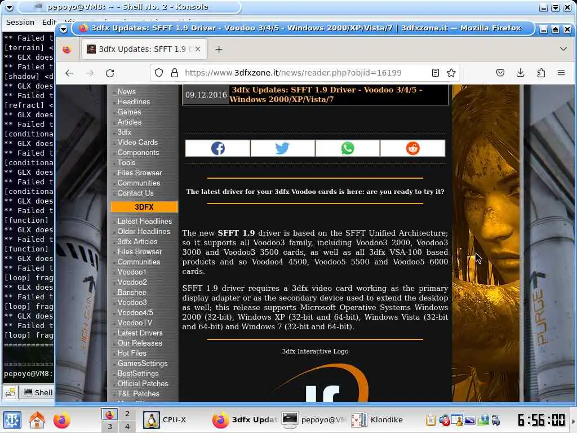Open the Voodoo1 sidebar link

click(x=132, y=272)
